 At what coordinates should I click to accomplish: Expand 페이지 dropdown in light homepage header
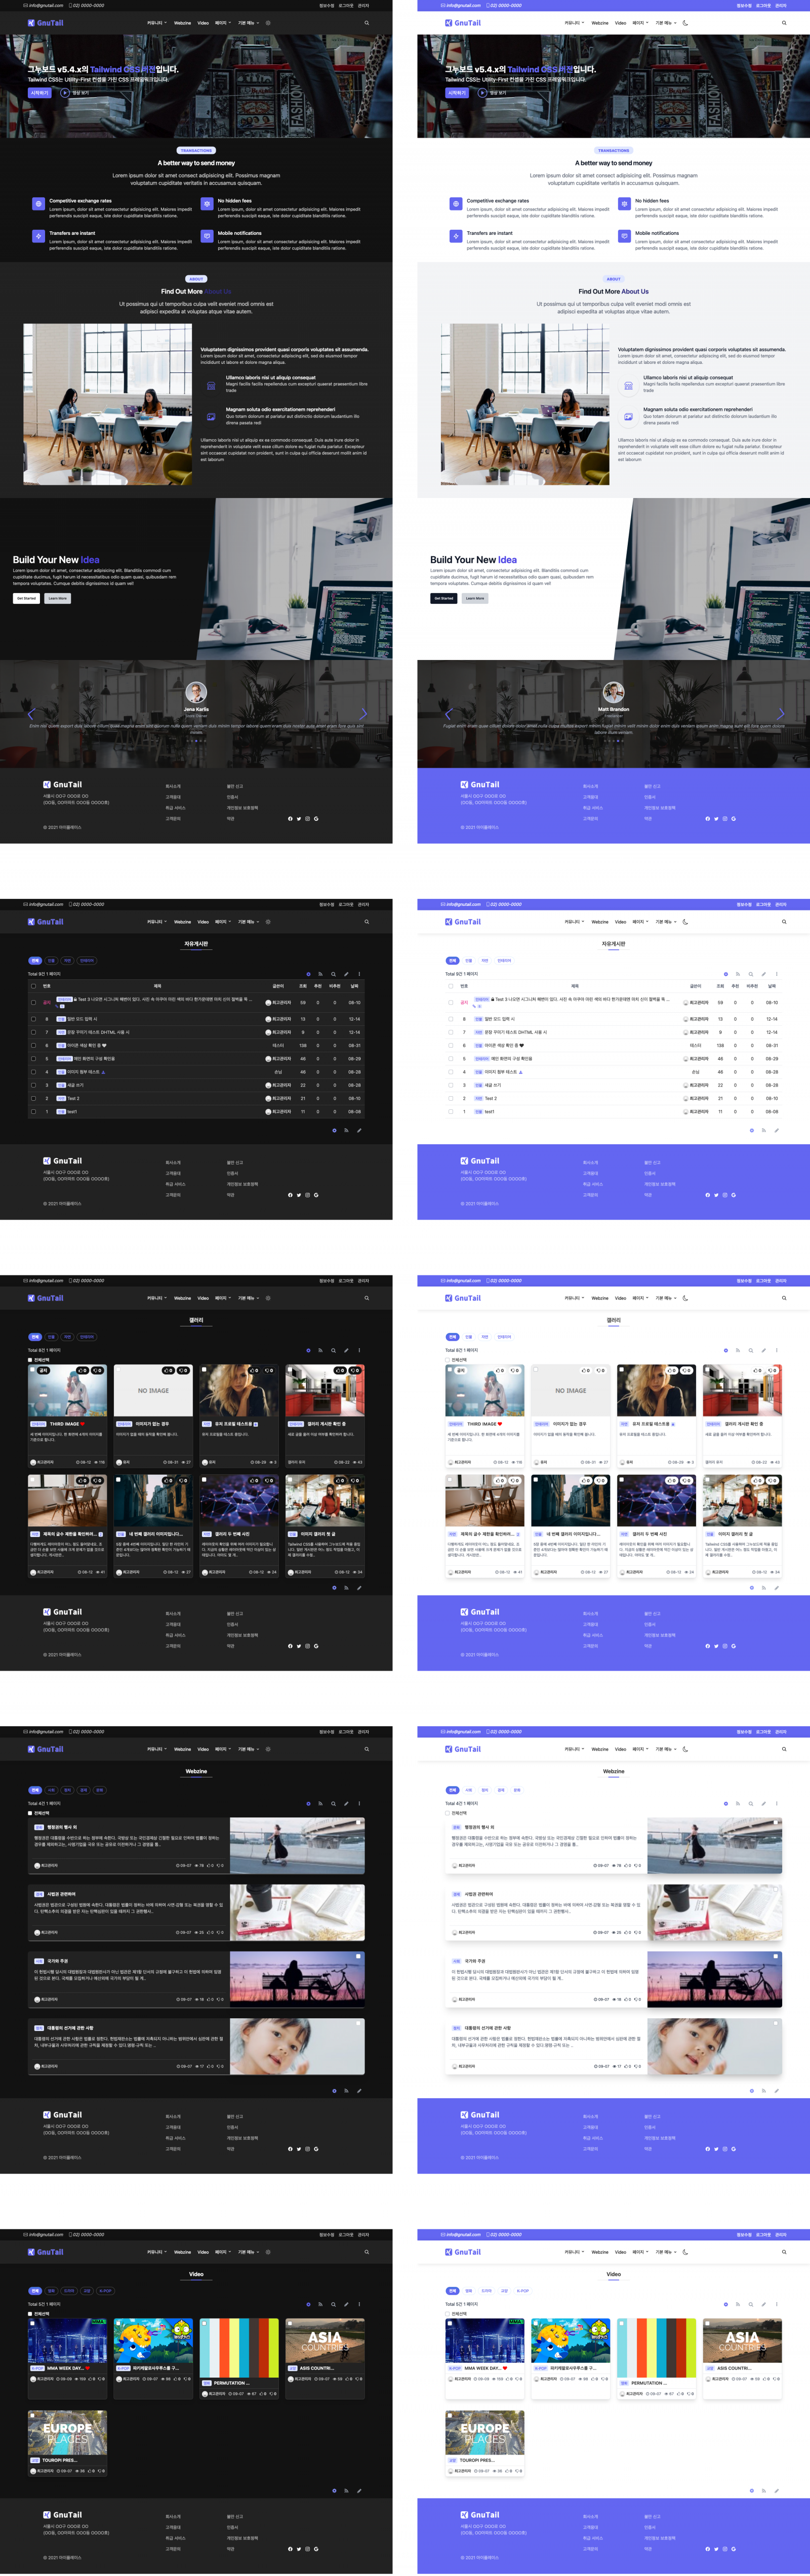tap(638, 22)
